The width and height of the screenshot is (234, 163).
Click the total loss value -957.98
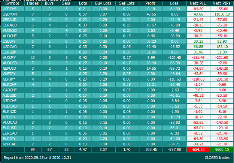click(174, 150)
